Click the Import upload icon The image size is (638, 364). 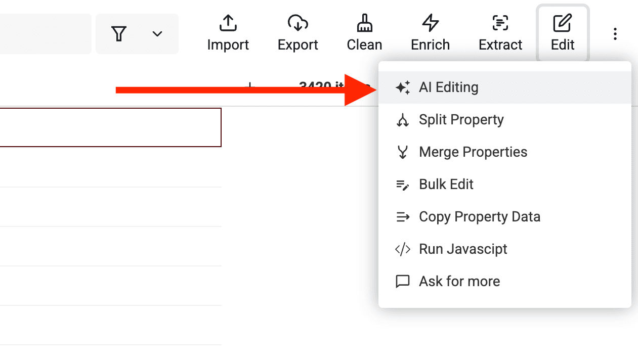[x=228, y=23]
